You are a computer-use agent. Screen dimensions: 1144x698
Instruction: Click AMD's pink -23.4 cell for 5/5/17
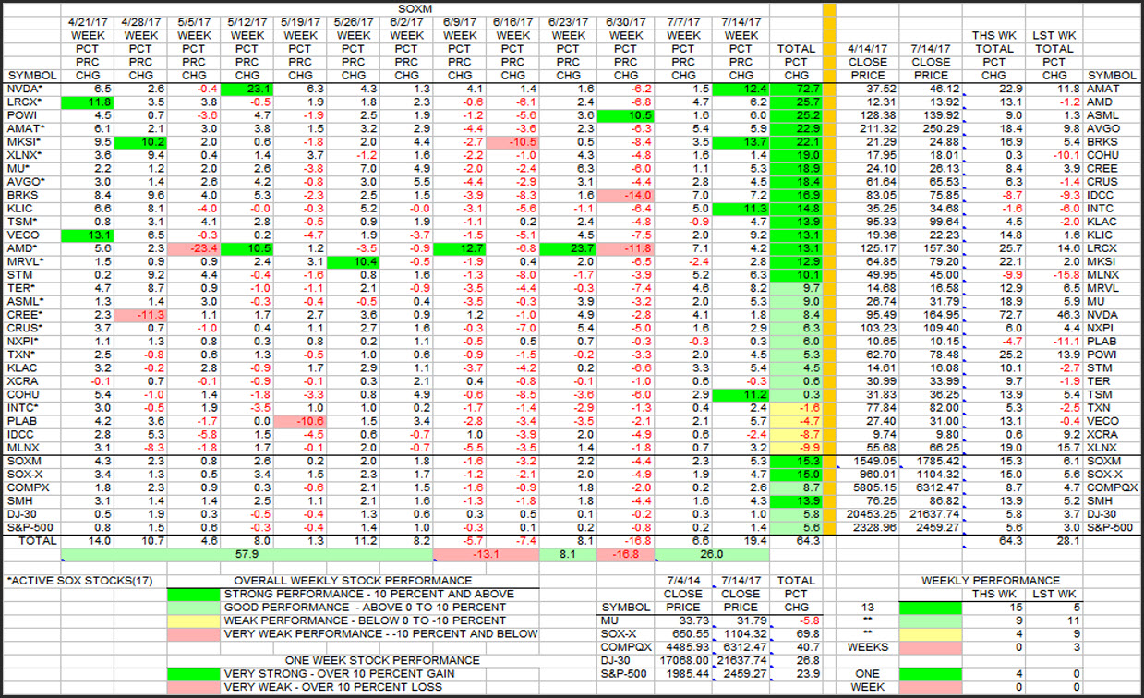coord(194,249)
